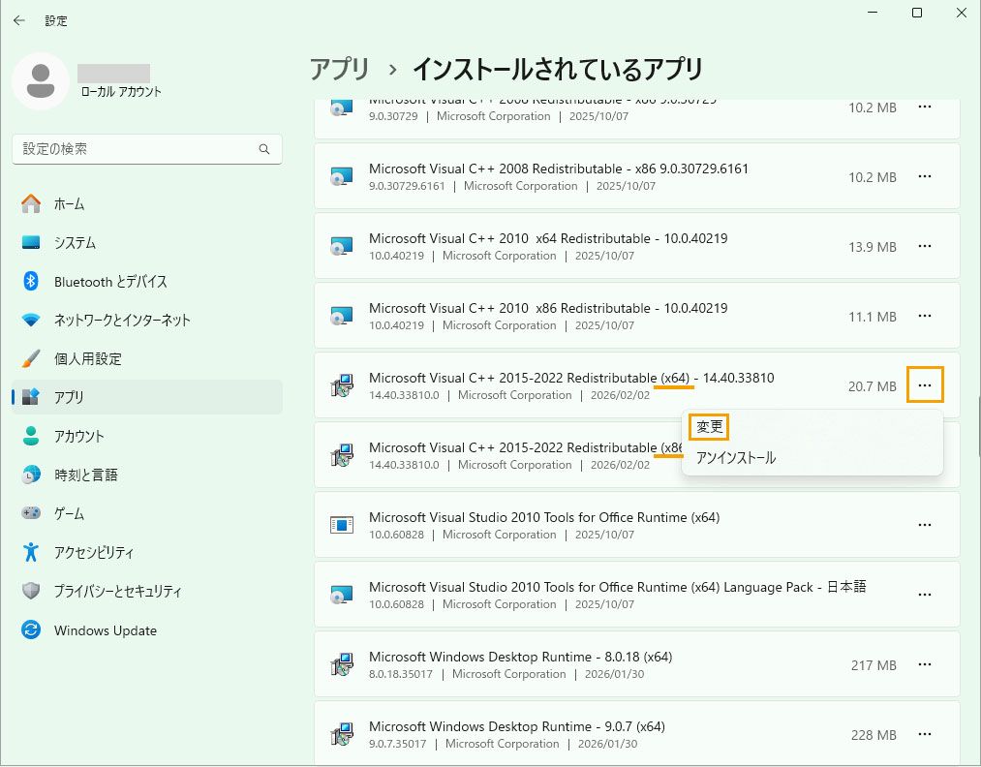Viewport: 981px width, 767px height.
Task: Open more options for Visual Studio 2010 Tools Runtime
Action: (x=924, y=525)
